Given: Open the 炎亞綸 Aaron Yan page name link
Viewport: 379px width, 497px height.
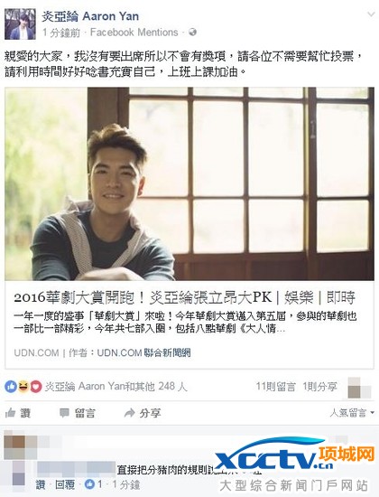Looking at the screenshot, I should coord(90,16).
